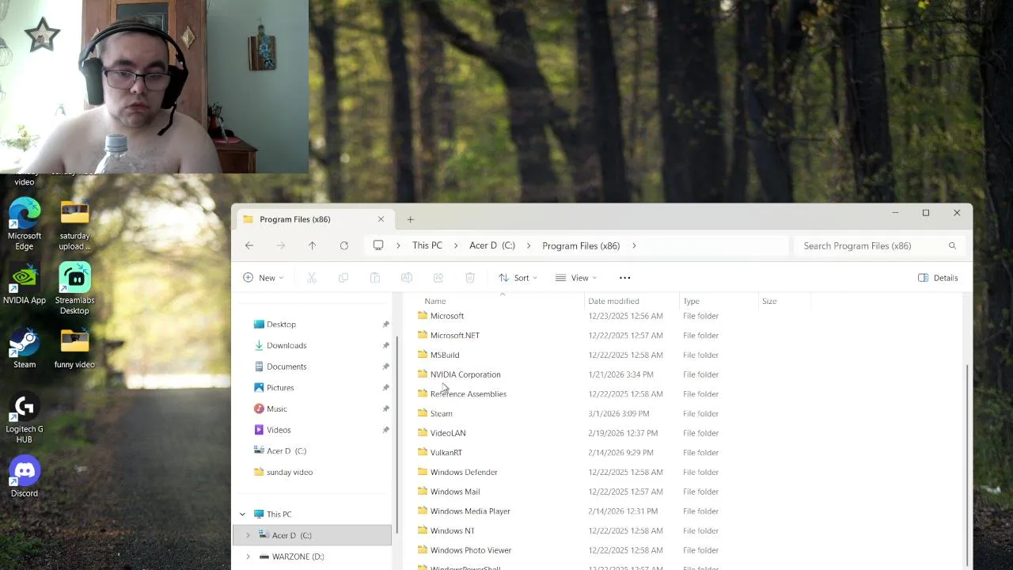Screen dimensions: 1013x570
Task: Click the Windows Defender folder icon
Action: coord(423,472)
